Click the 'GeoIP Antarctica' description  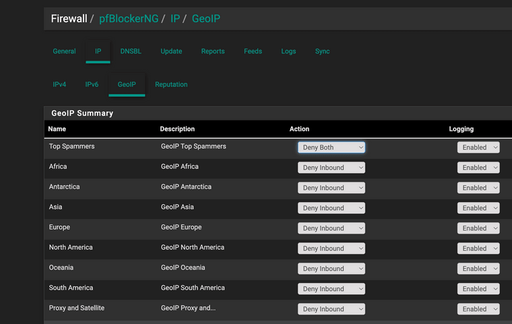[186, 187]
